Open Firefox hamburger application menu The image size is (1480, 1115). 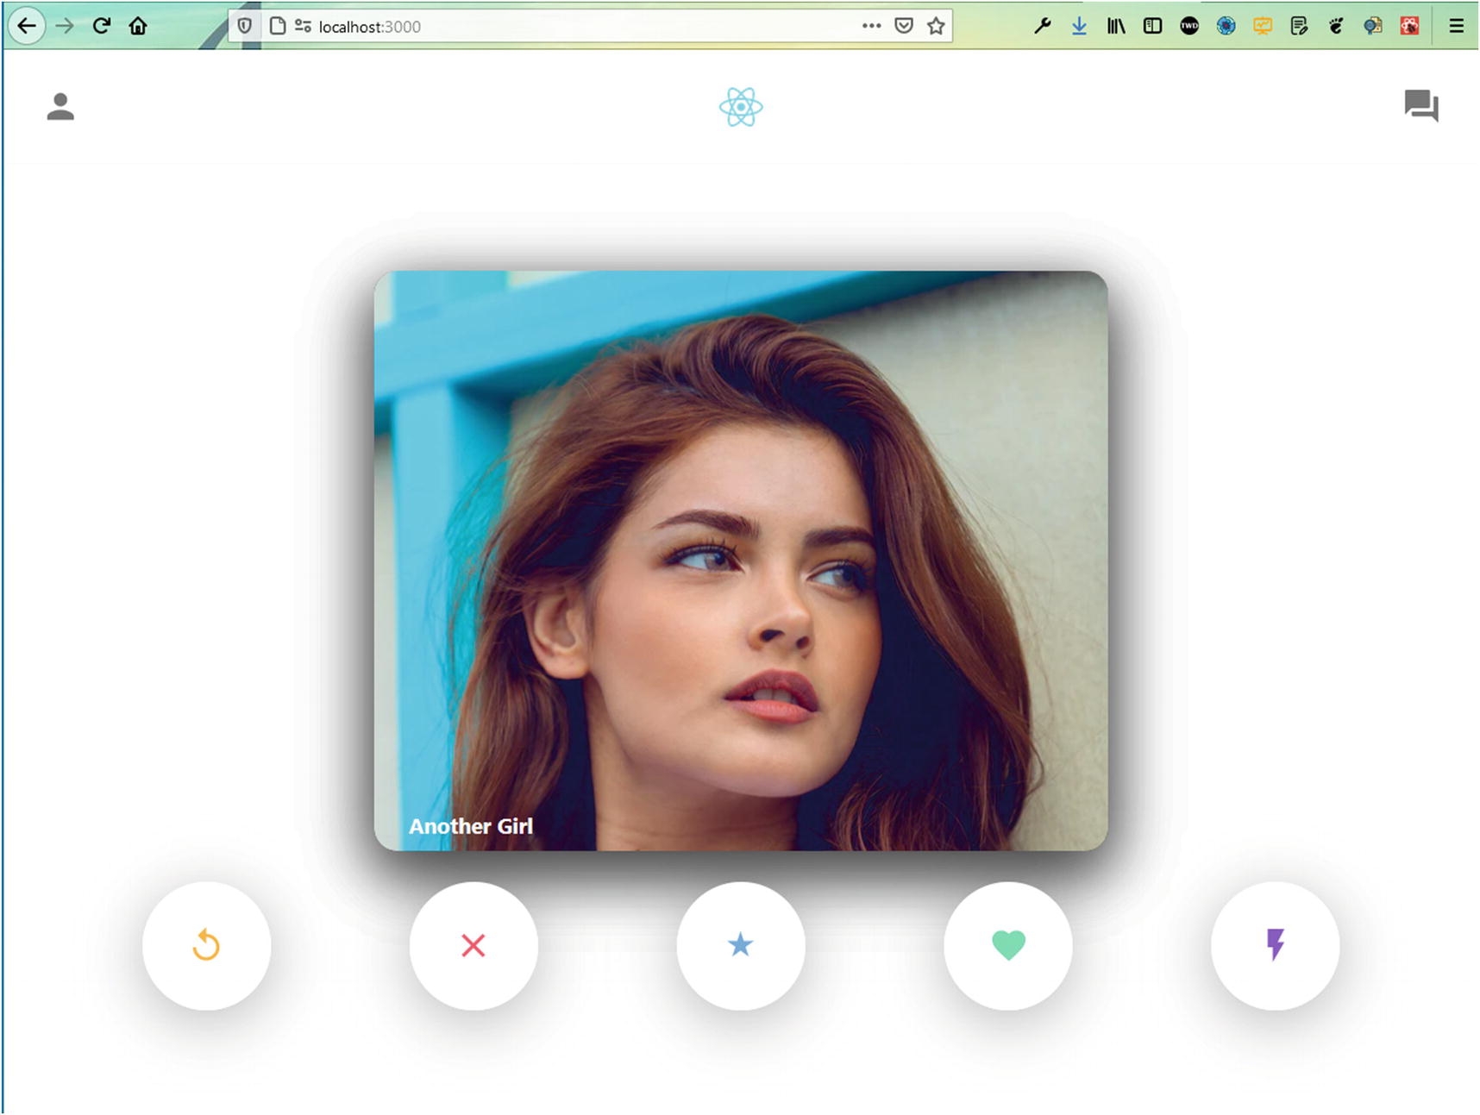tap(1456, 26)
